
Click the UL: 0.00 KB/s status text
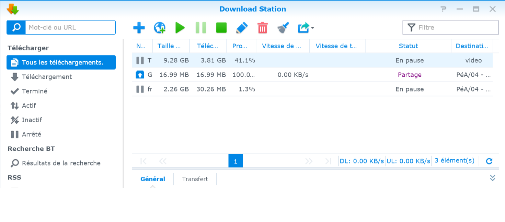tap(408, 161)
